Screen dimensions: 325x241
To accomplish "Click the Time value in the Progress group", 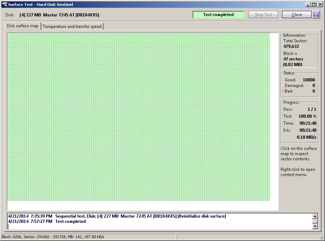I will [x=308, y=123].
